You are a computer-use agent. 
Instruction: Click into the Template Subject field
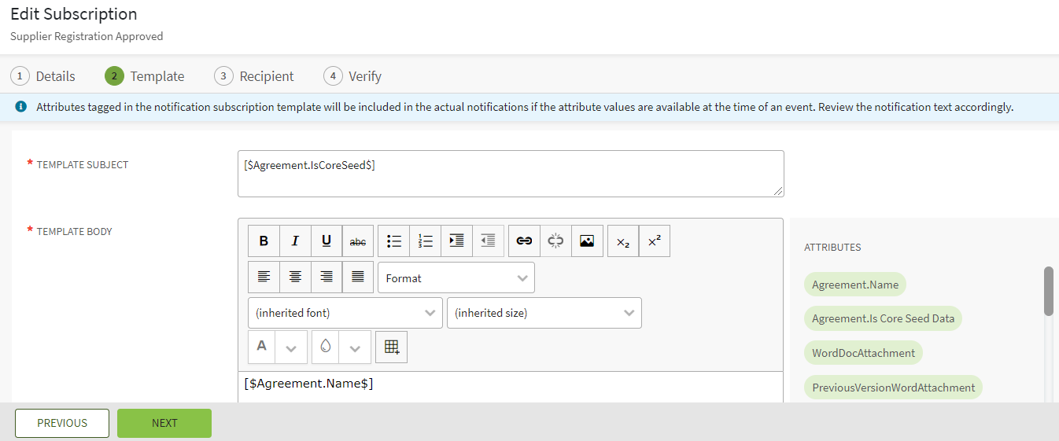coord(510,174)
